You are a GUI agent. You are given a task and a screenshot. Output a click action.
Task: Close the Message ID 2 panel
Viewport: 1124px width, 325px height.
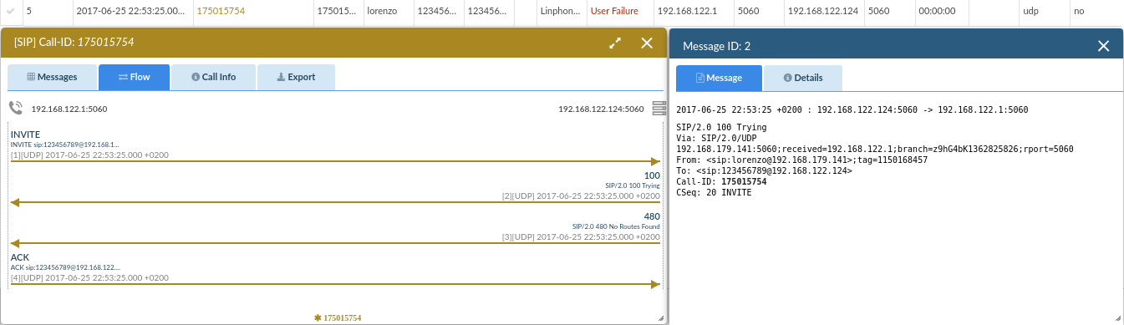point(1104,46)
